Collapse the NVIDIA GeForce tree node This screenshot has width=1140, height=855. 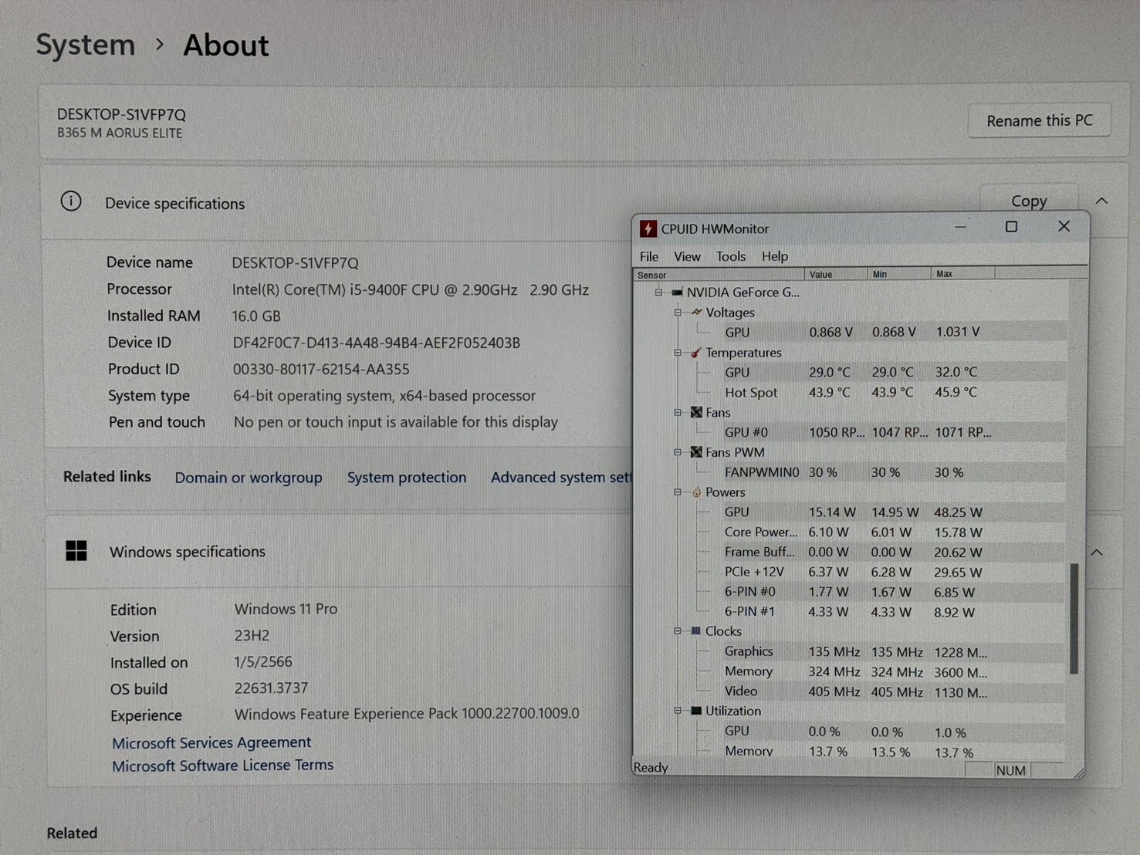[658, 292]
